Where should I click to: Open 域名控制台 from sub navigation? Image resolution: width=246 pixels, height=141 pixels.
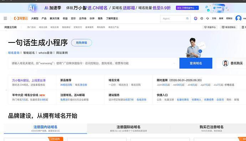click(229, 27)
